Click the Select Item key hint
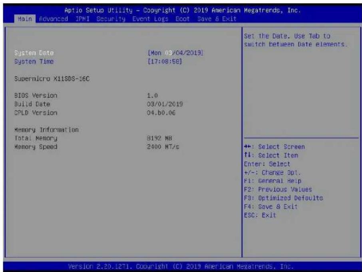362x272 pixels. click(x=271, y=155)
